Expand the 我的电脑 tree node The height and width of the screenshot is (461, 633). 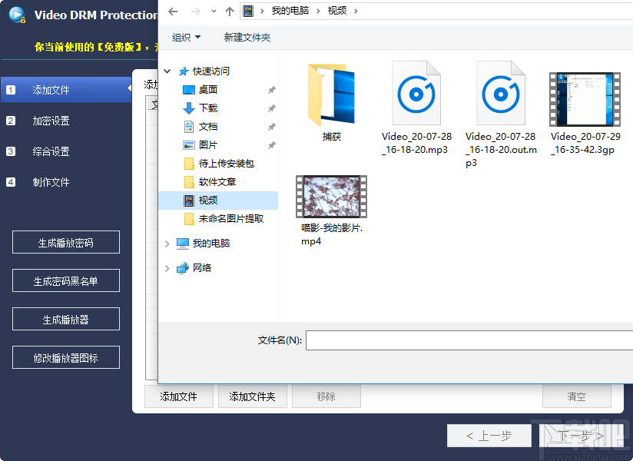[x=169, y=244]
